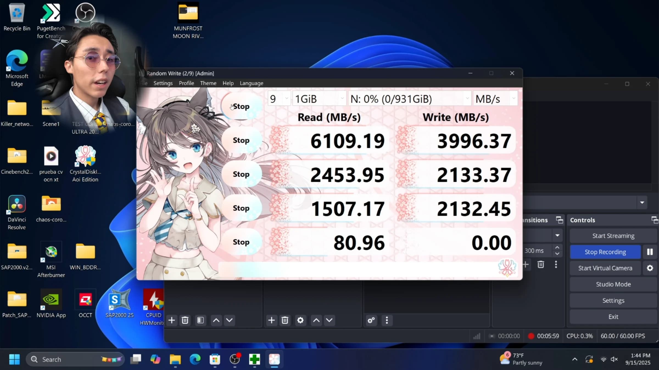Open weather widget 73°F Partly sunny
The image size is (659, 370).
521,359
